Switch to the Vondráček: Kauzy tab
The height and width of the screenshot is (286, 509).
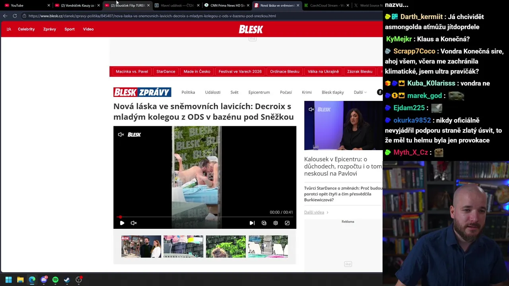point(78,6)
